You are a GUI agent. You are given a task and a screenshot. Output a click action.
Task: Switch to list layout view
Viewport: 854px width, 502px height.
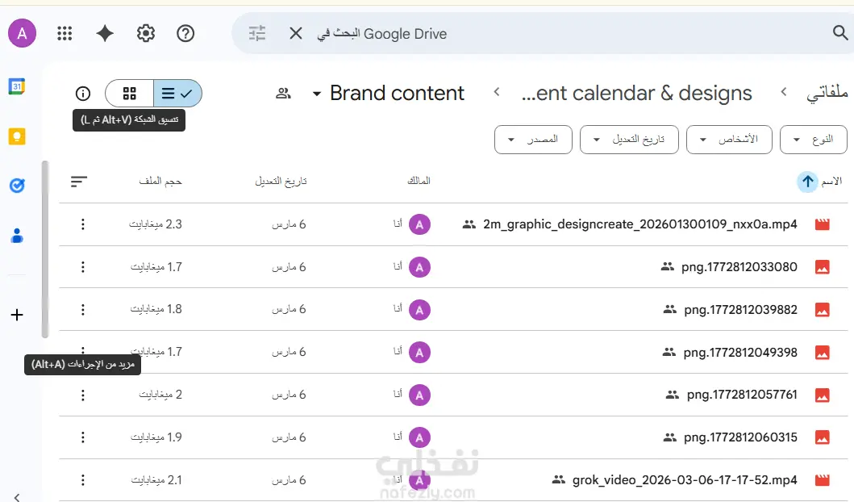click(x=177, y=94)
